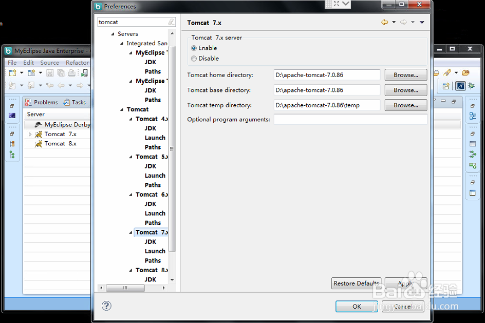Click the Next Annotation icon in MyEclipse toolbar
Image resolution: width=485 pixels, height=323 pixels.
pos(12,85)
